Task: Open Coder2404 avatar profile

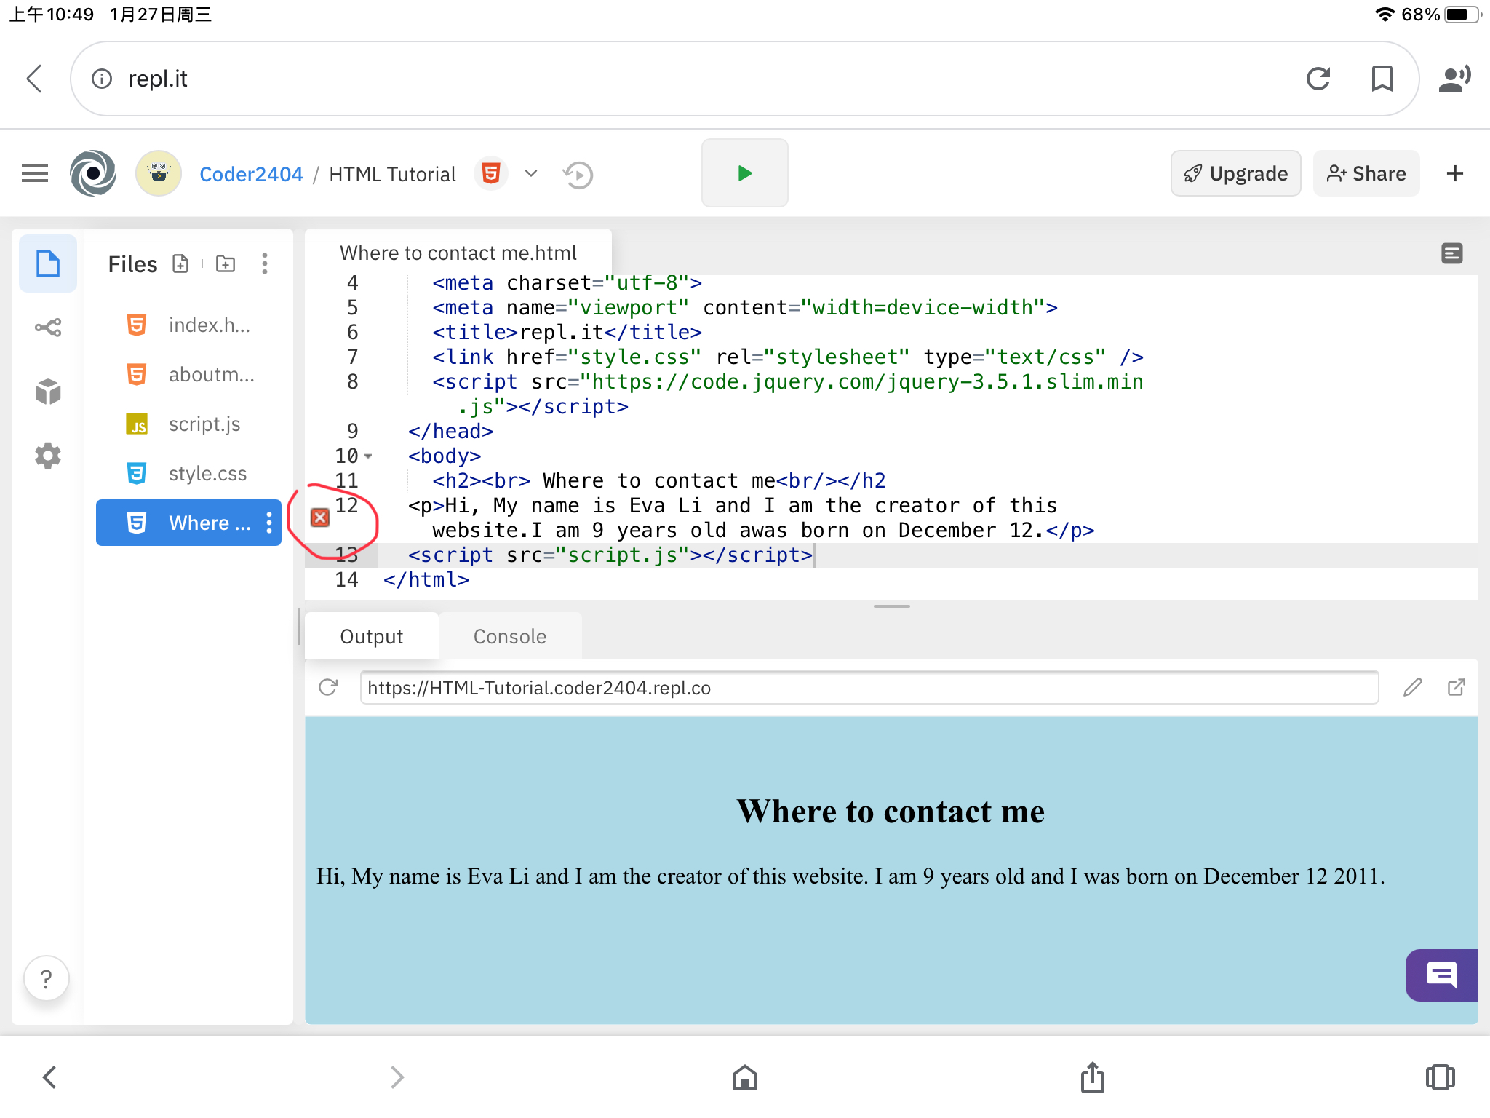Action: tap(159, 173)
